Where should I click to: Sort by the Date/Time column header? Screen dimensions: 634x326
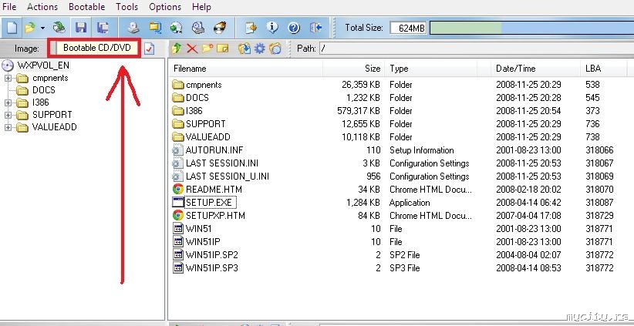click(x=535, y=69)
